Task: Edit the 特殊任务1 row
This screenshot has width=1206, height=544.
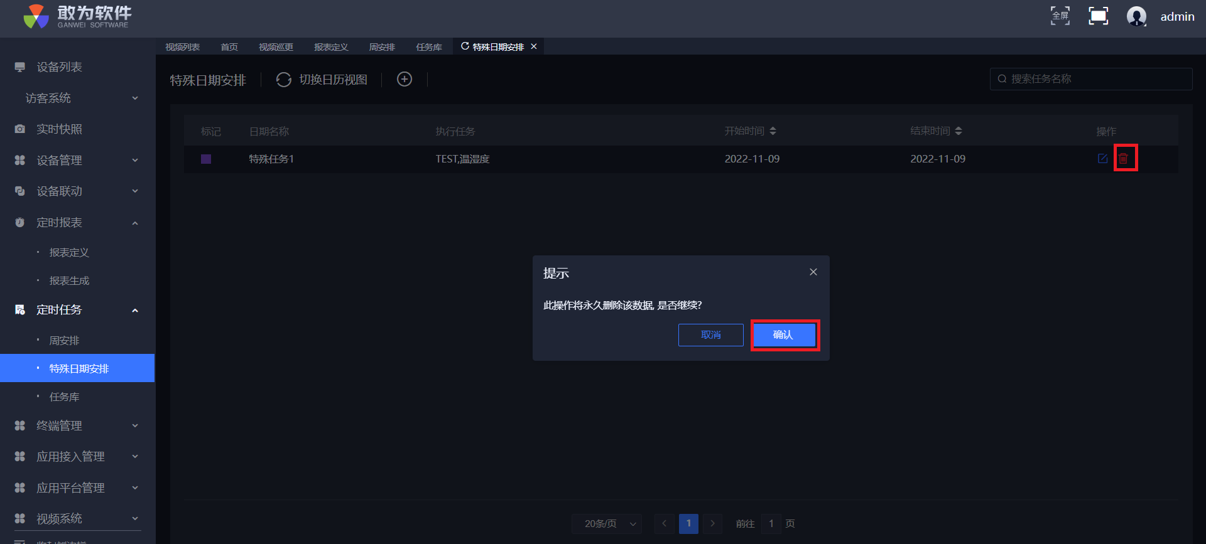Action: (1102, 159)
